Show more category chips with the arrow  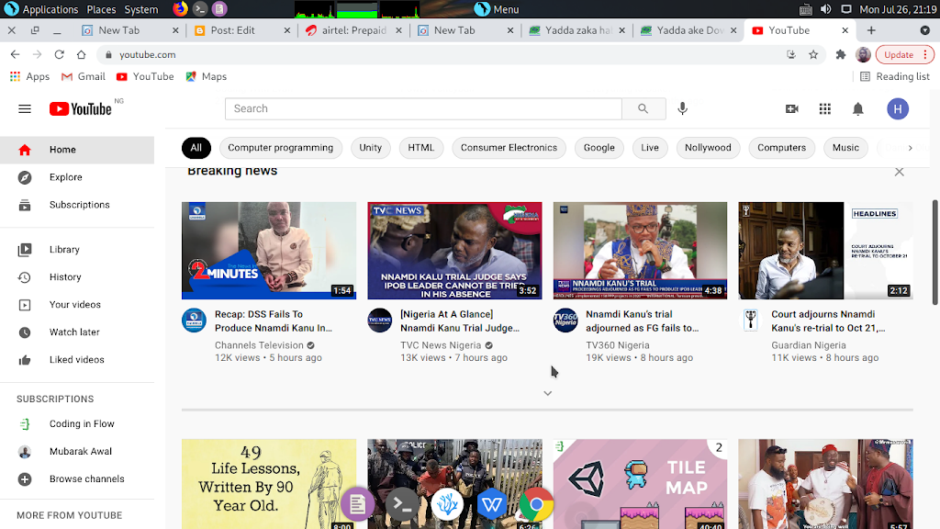point(910,148)
